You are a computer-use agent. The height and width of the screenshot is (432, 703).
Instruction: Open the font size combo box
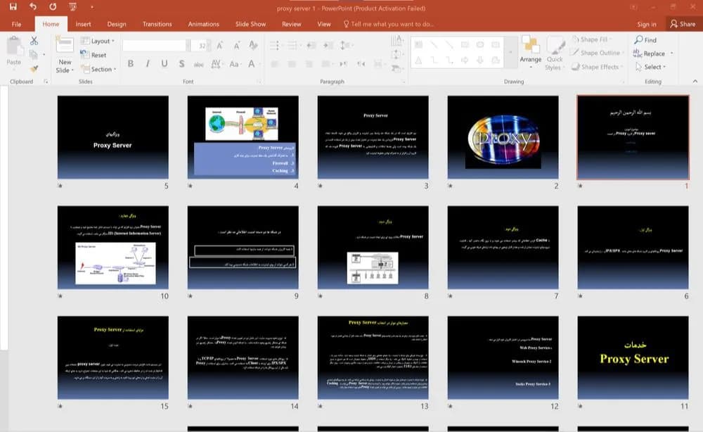pyautogui.click(x=200, y=45)
